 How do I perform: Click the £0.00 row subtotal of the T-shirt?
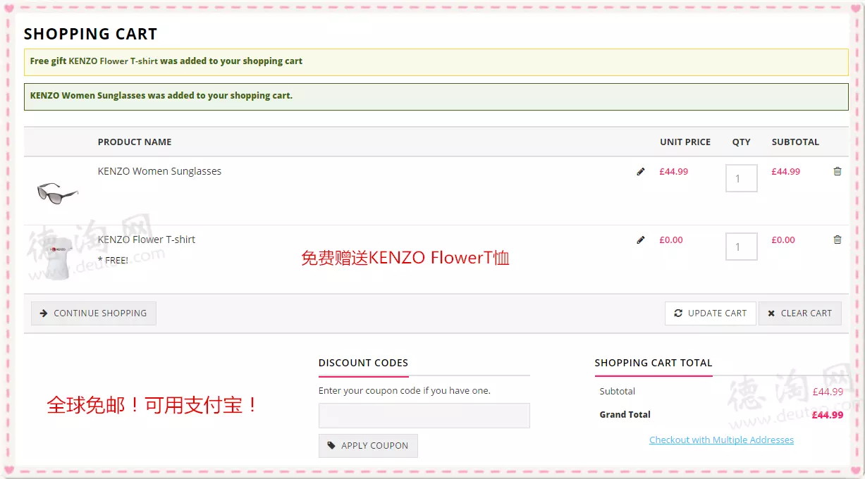(783, 240)
